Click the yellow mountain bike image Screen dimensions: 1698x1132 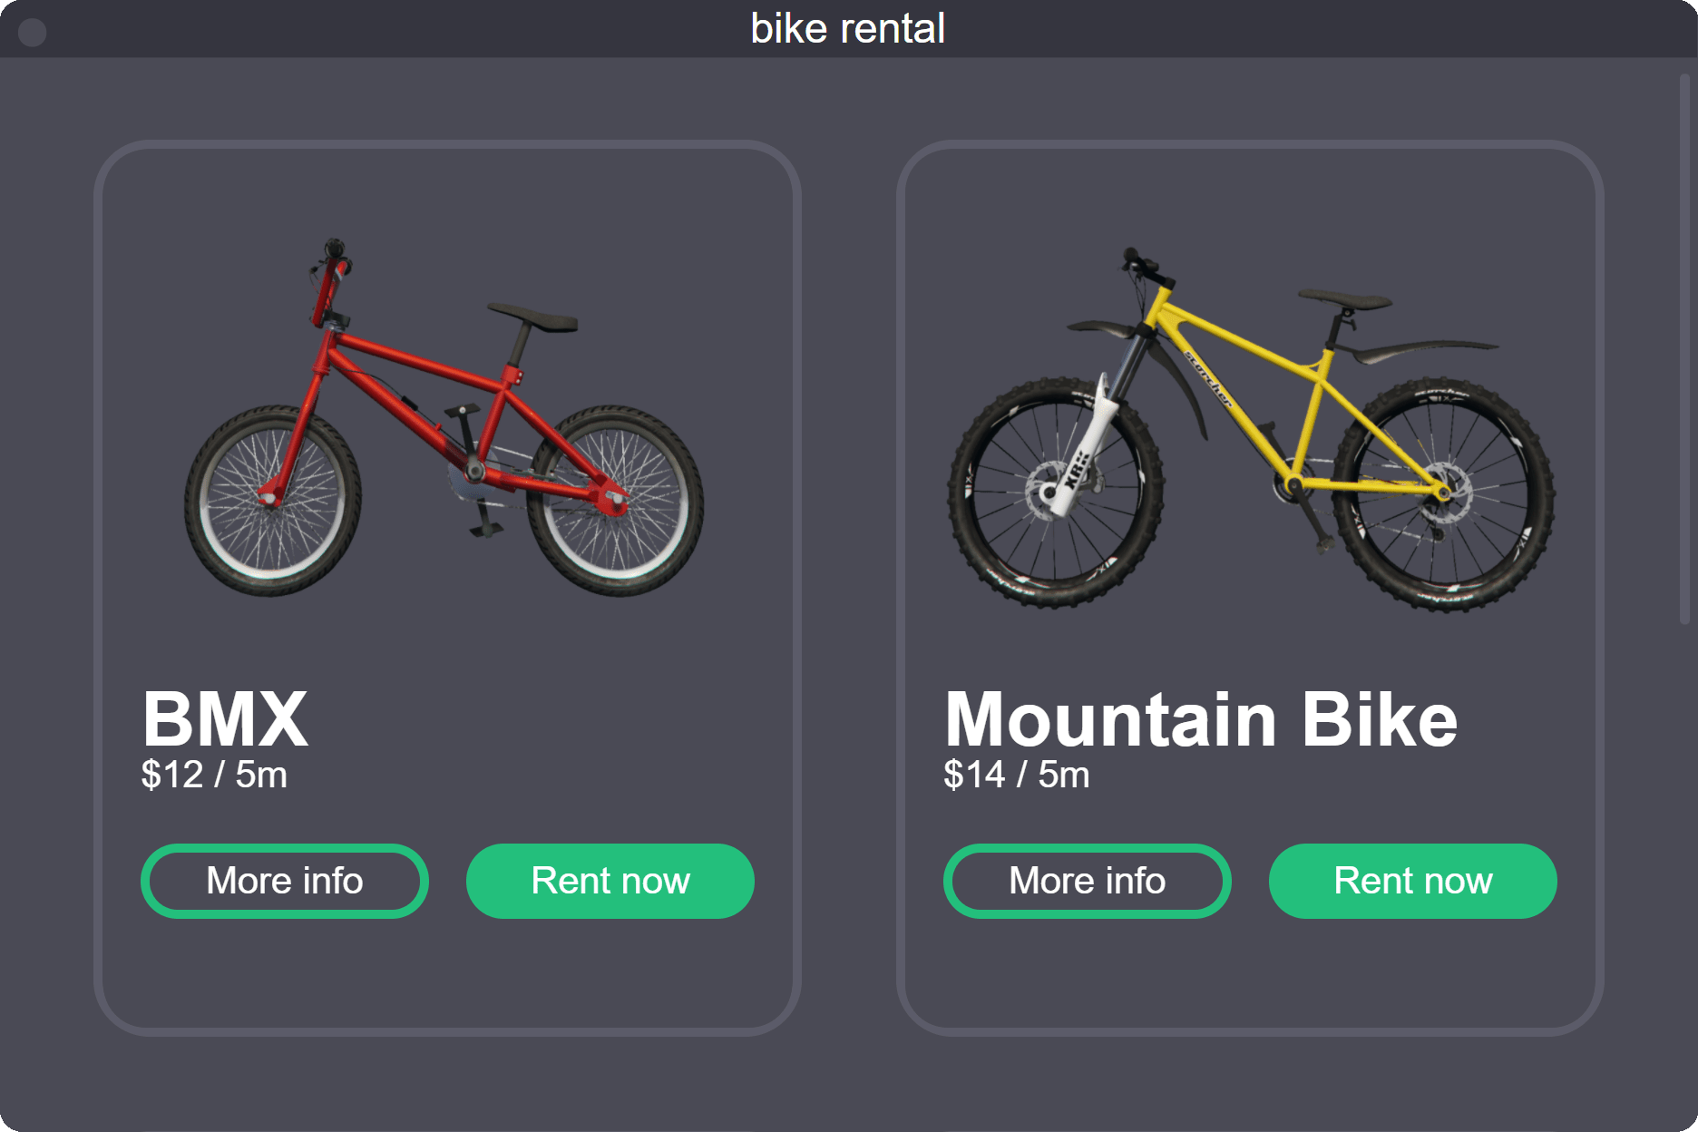pos(1250,427)
